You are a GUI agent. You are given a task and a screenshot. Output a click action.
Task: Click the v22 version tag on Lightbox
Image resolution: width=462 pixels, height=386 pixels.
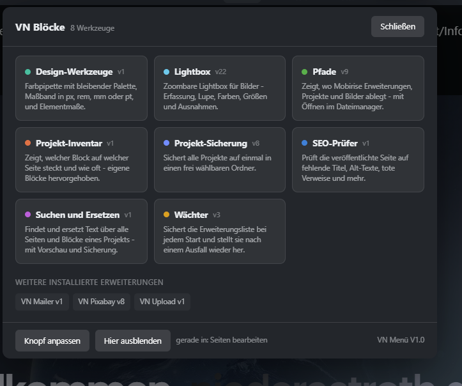[220, 72]
